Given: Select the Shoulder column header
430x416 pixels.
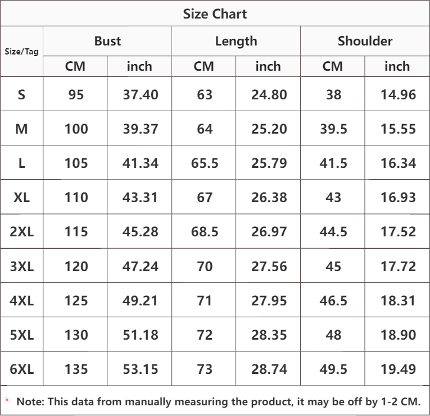Looking at the screenshot, I should pos(365,41).
